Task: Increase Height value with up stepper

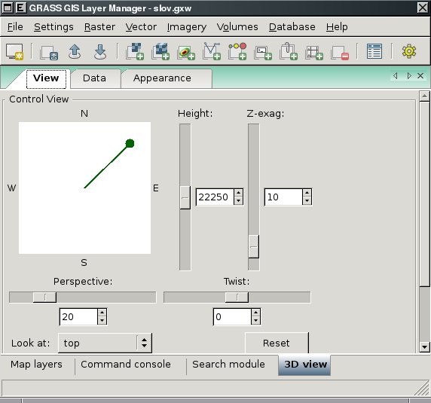Action: [238, 193]
